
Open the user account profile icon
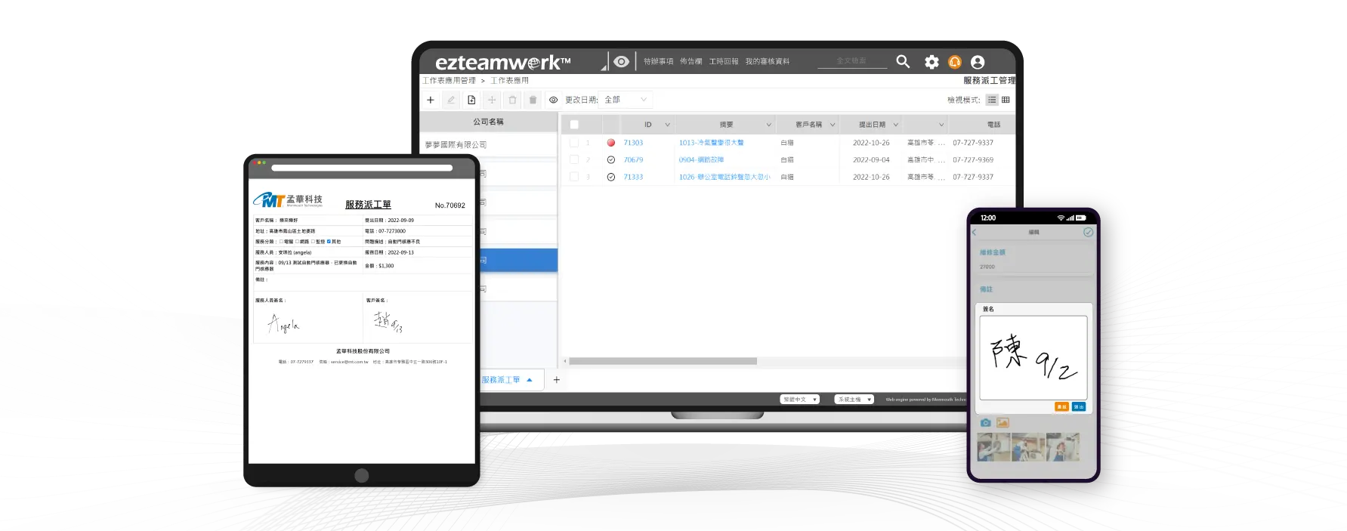point(978,62)
